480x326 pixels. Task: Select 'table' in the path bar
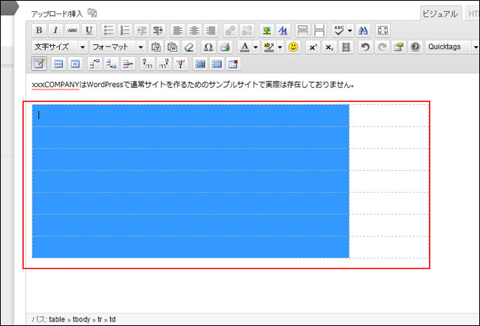pos(57,319)
